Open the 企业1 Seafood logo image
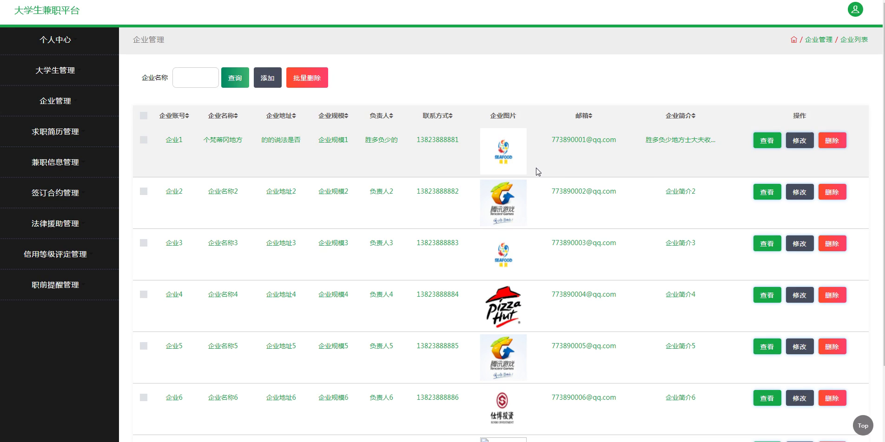 [x=503, y=151]
